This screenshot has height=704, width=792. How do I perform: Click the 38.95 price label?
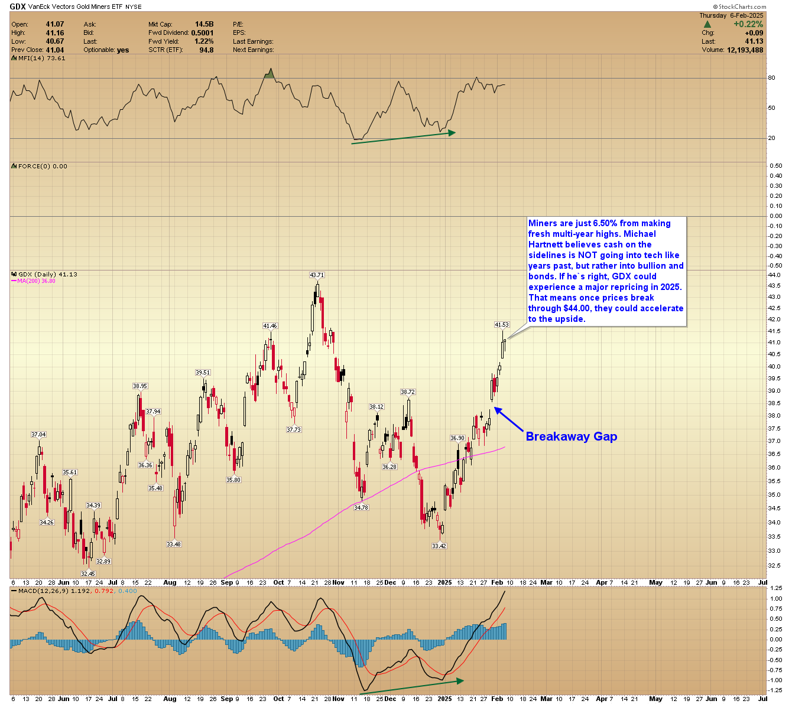tap(140, 386)
